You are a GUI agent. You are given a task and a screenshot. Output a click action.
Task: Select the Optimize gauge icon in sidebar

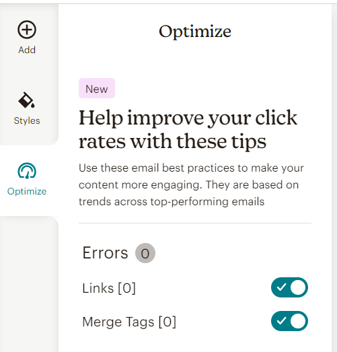(x=27, y=171)
